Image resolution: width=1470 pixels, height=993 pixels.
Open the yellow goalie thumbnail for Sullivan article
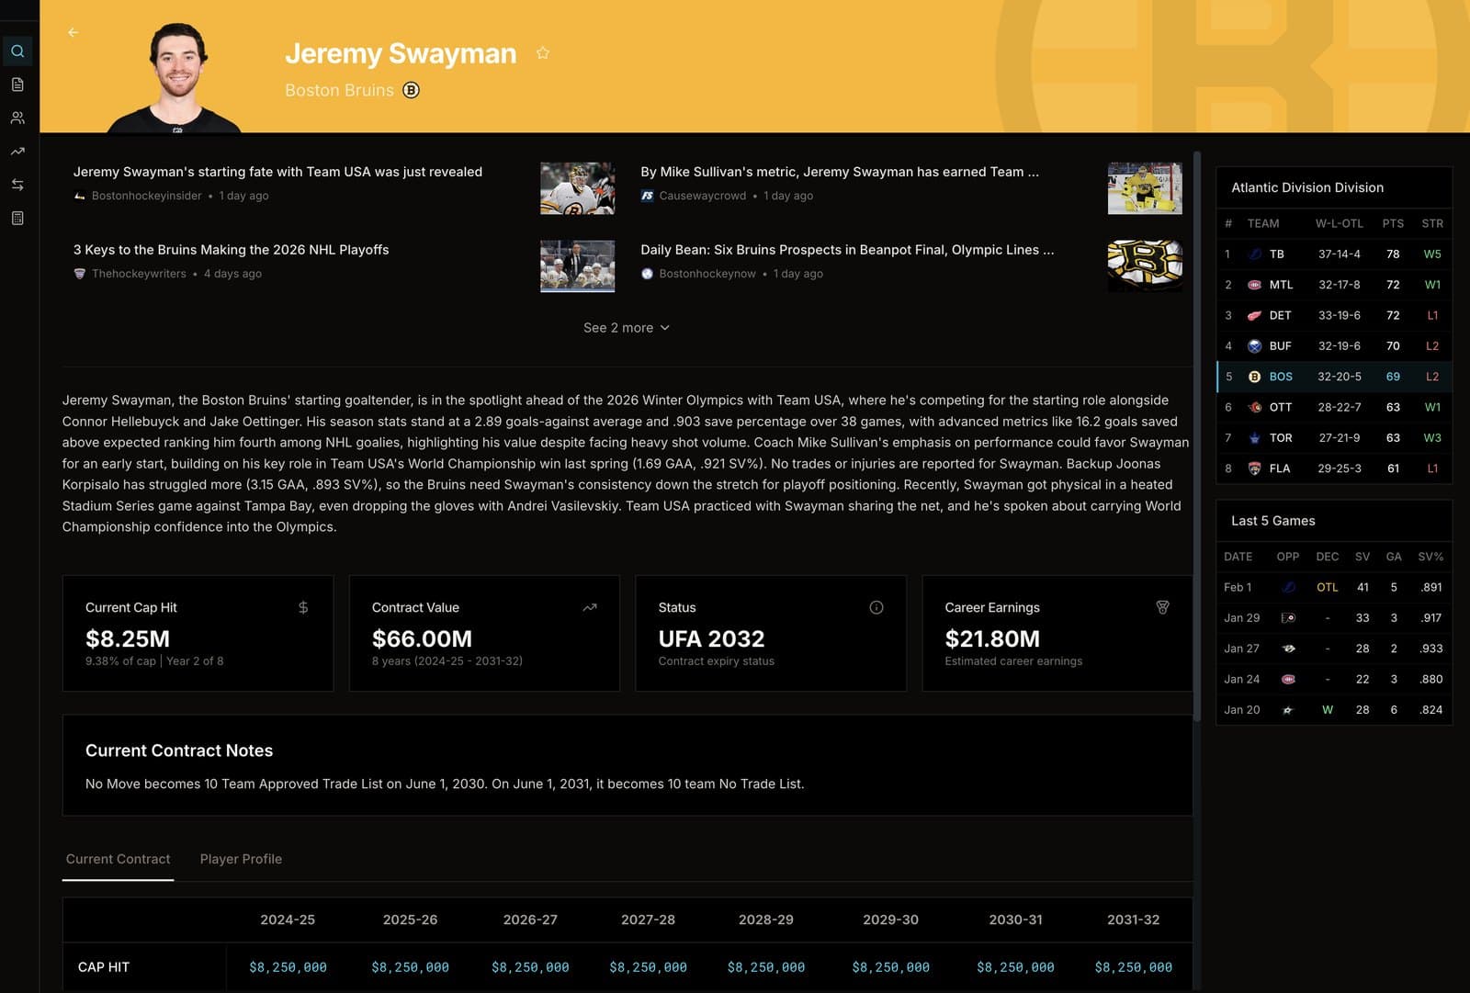[1145, 188]
